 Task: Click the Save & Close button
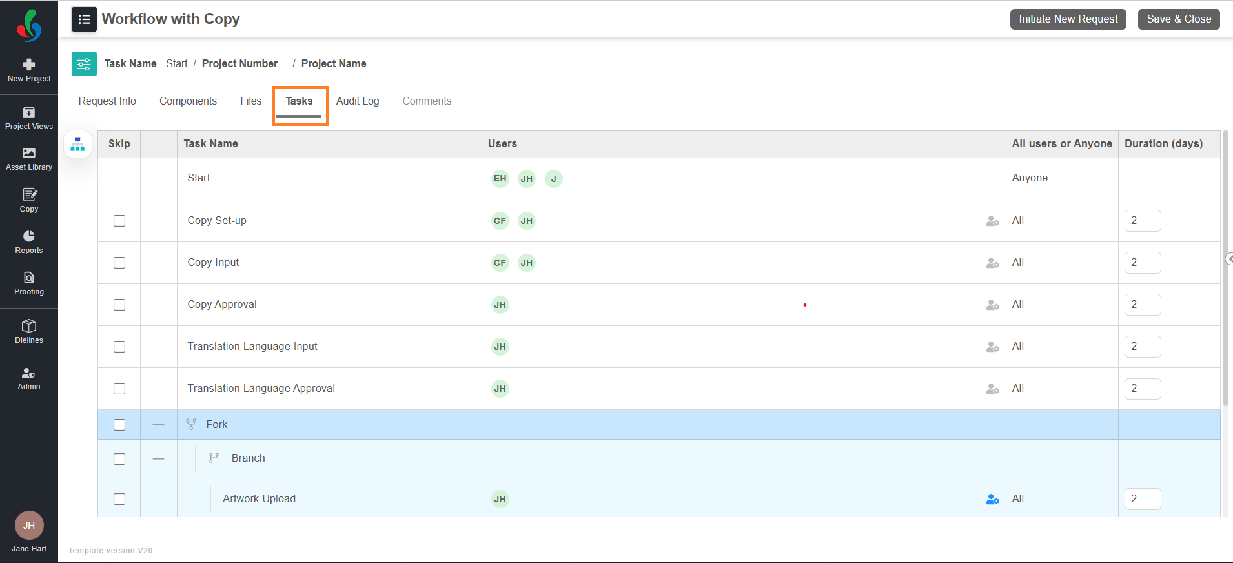tap(1179, 19)
